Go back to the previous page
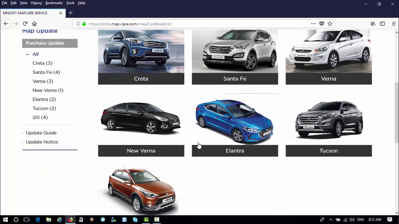The height and width of the screenshot is (224, 399). [x=6, y=24]
